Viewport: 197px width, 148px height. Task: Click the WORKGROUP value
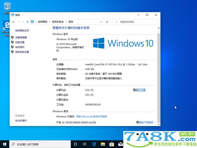pos(93,105)
